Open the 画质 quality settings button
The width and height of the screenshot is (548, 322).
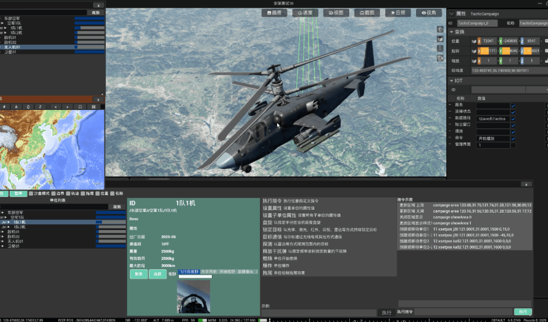pos(274,13)
